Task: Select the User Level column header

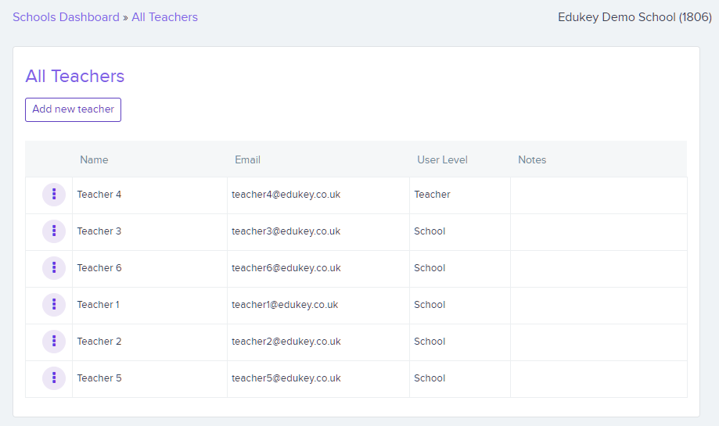Action: tap(443, 160)
